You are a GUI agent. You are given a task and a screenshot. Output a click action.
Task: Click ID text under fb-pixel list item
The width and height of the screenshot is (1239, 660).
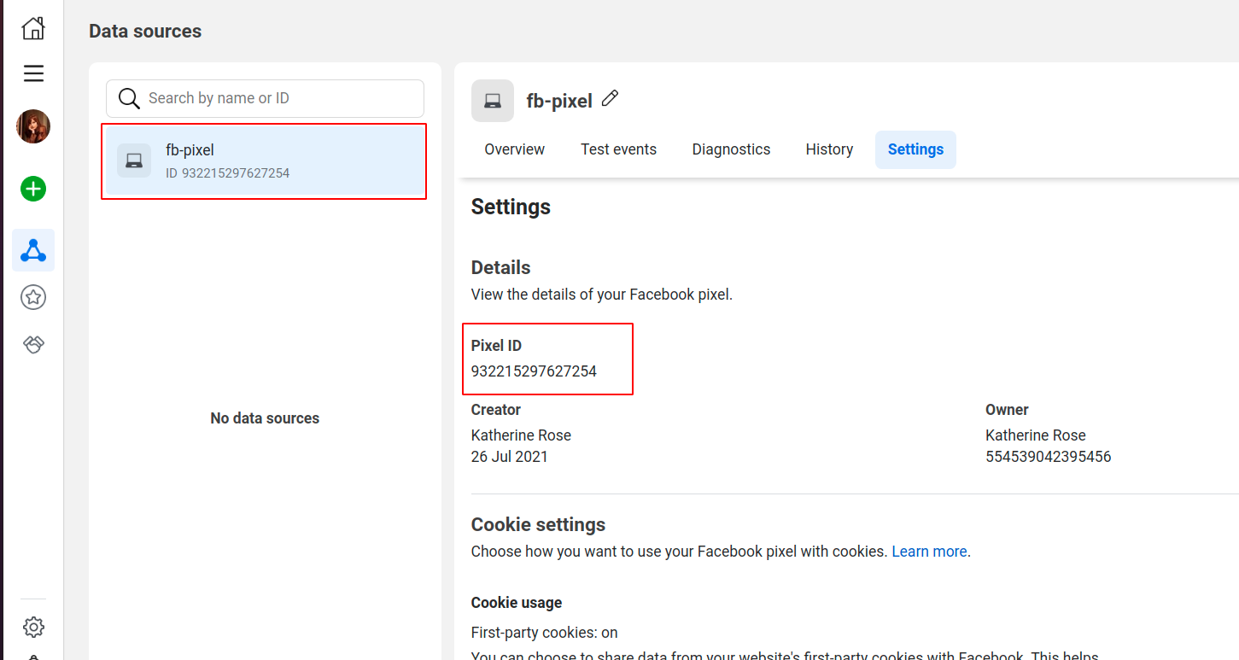(x=227, y=173)
